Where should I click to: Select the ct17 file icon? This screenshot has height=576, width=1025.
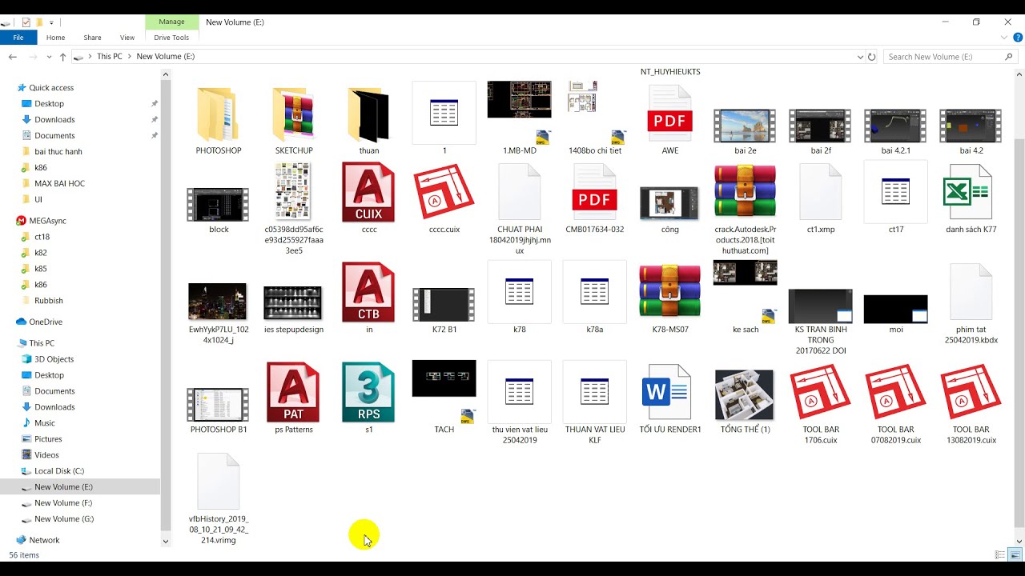pos(896,192)
